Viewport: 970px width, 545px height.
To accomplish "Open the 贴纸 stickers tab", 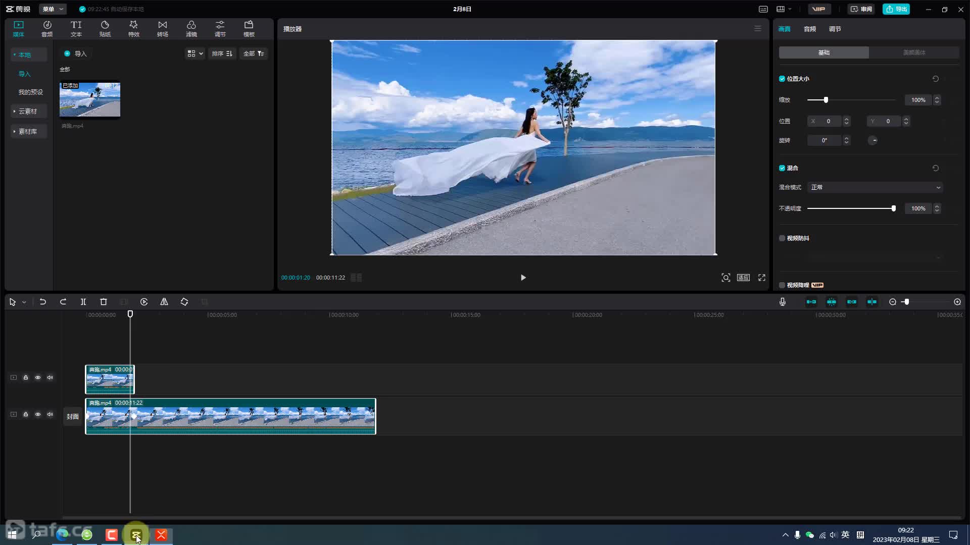I will (105, 29).
